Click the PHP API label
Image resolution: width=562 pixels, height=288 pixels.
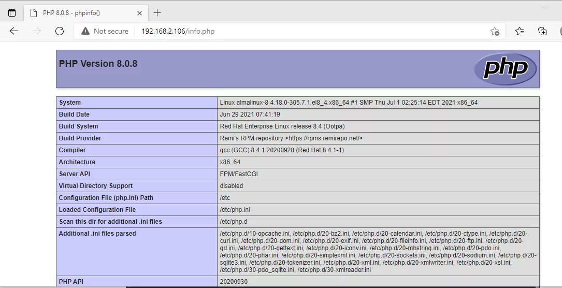click(x=71, y=282)
